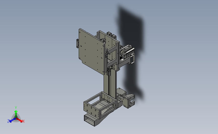
Task: Select the pull handle on the right side
Action: click(133, 59)
